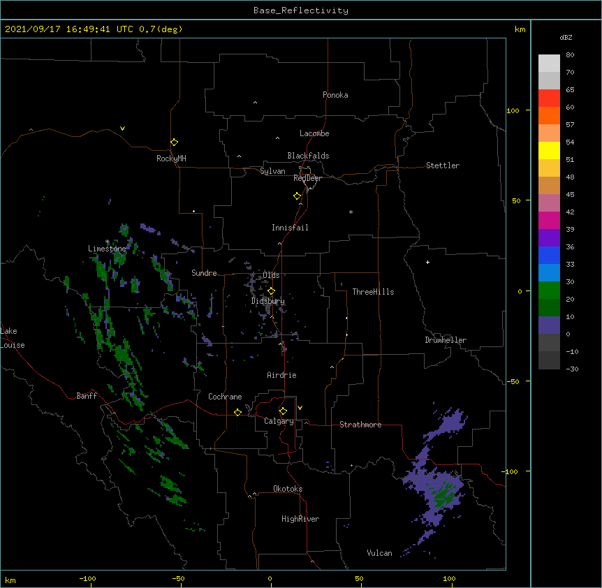
Task: Click the RedDeer city label
Action: [x=307, y=178]
